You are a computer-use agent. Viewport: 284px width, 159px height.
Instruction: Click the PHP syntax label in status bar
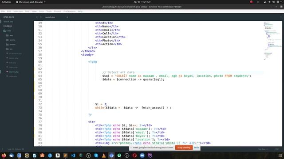click(277, 149)
